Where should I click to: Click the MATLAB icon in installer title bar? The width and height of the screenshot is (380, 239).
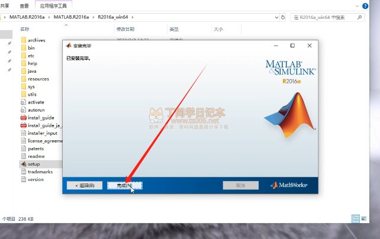coord(69,46)
